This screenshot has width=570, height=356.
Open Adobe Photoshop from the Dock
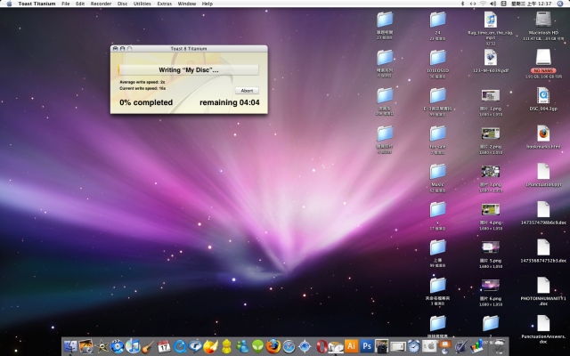click(x=367, y=346)
